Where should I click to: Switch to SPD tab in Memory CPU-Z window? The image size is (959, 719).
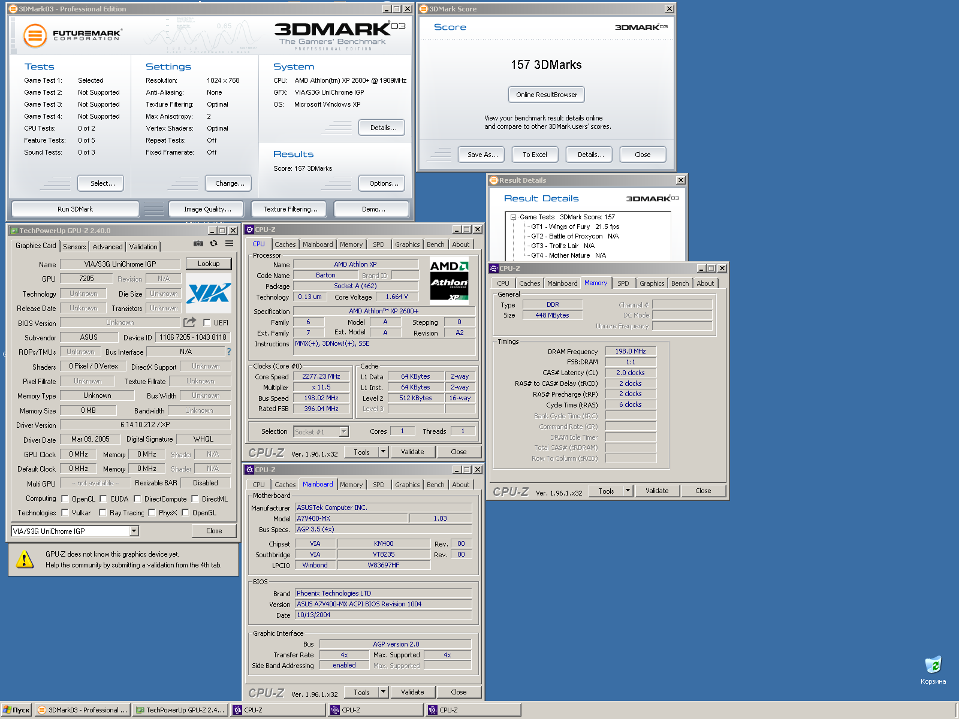coord(623,283)
